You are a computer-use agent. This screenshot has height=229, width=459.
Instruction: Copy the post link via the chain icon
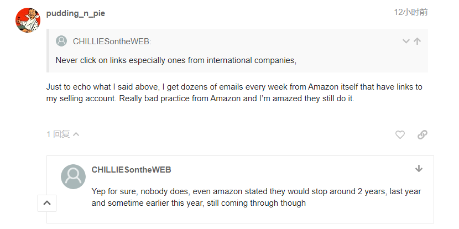422,135
